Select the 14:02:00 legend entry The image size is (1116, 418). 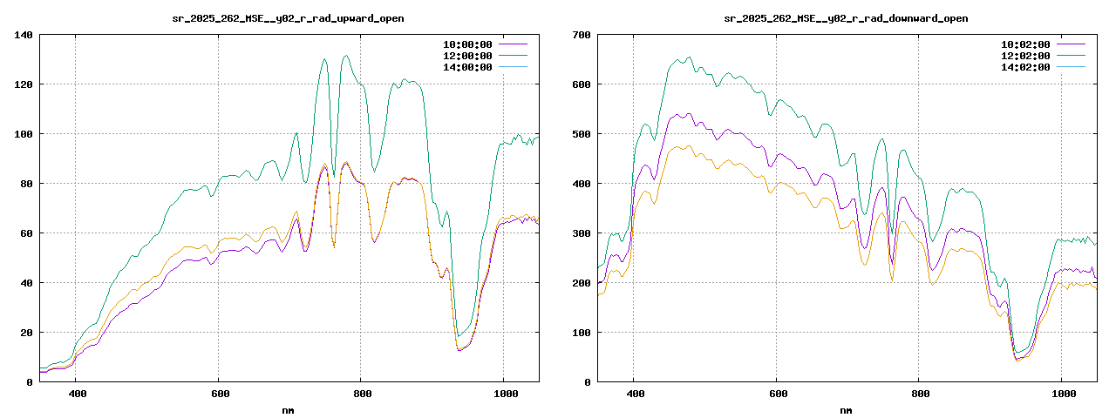pos(1025,67)
